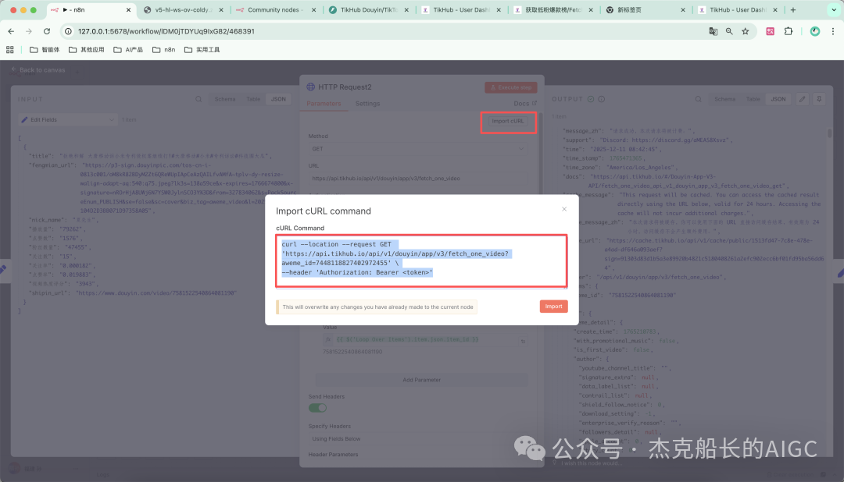Screen dimensions: 844x482
Task: Open the AI产品 bookmark folder
Action: coord(128,49)
